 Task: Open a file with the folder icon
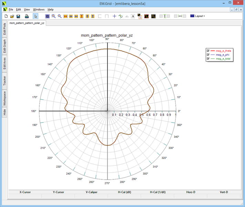click(12, 16)
